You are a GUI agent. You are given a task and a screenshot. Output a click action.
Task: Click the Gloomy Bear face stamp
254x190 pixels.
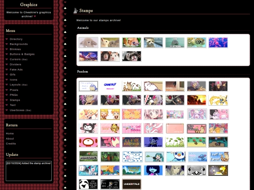[x=88, y=142]
